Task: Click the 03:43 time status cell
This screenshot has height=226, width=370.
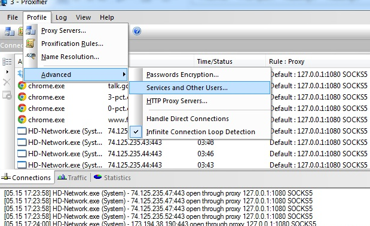Action: coord(206,165)
